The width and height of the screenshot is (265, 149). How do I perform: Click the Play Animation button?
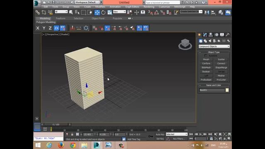[200, 134]
